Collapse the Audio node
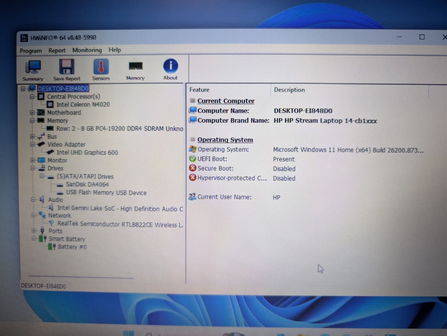 [x=33, y=200]
